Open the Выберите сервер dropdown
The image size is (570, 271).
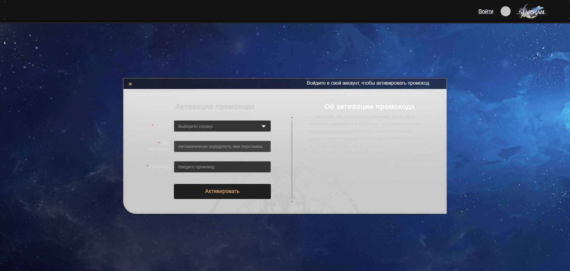[222, 126]
